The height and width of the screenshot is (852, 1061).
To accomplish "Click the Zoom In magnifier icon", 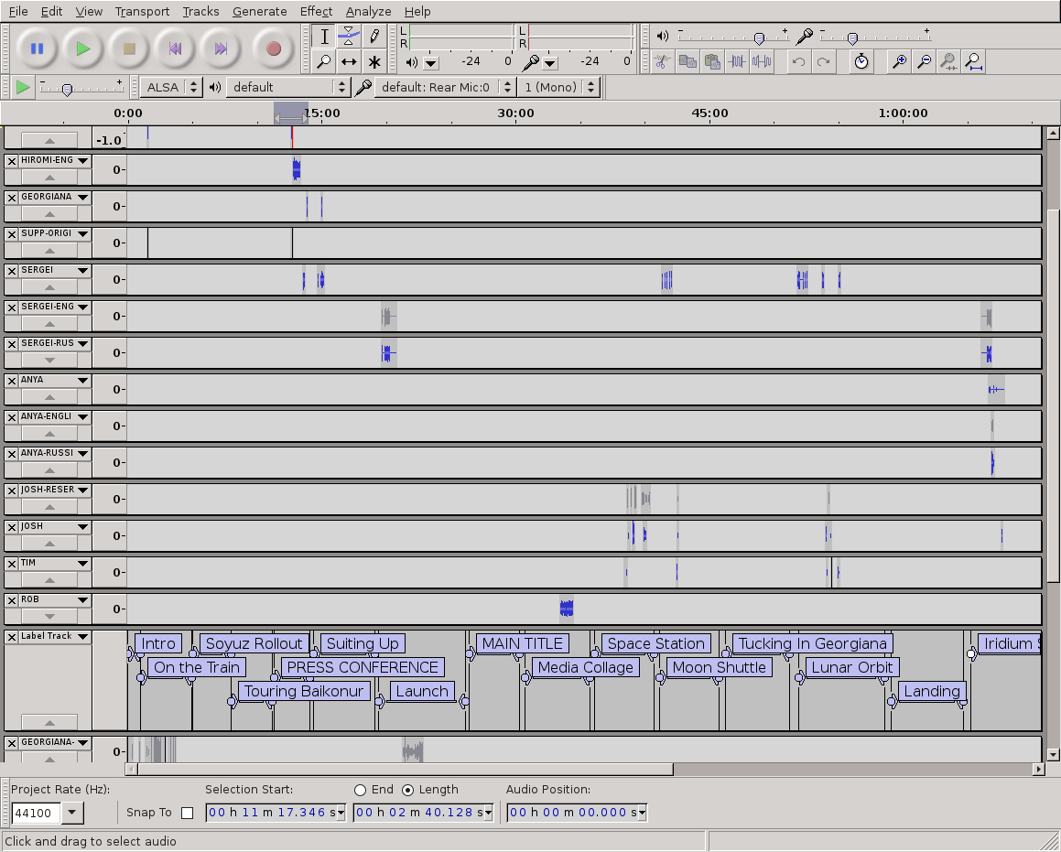I will [900, 61].
